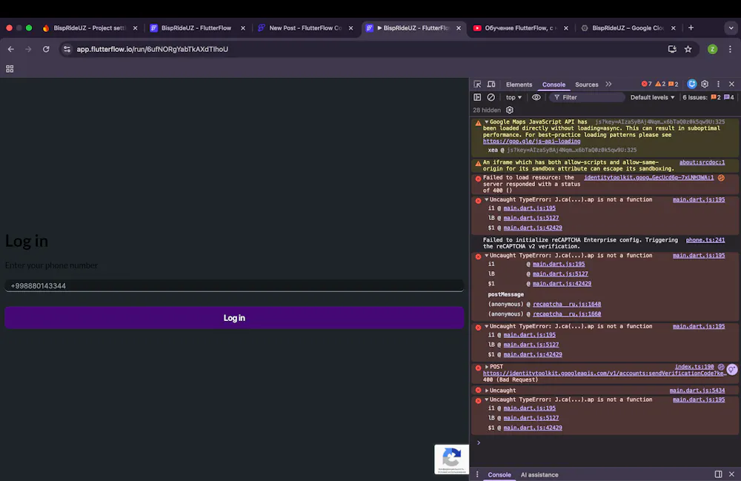Open last main.dart.js:42429 stack link
741x481 pixels.
(x=533, y=428)
